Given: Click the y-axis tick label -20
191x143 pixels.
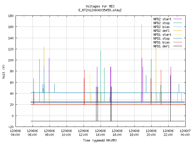Looking at the screenshot, I should (x=11, y=127).
